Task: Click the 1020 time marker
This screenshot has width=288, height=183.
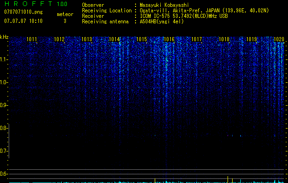Action: (279, 39)
